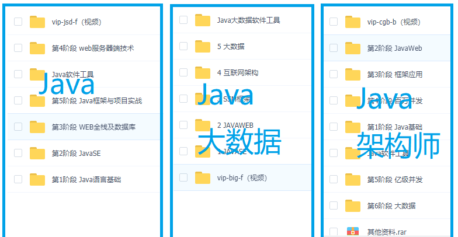This screenshot has height=237, width=458.
Task: Click the text 5 大数据
Action: point(231,47)
